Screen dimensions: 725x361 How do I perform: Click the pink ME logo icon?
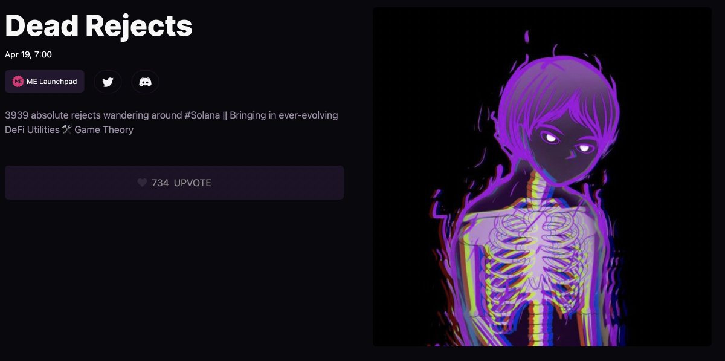point(18,82)
